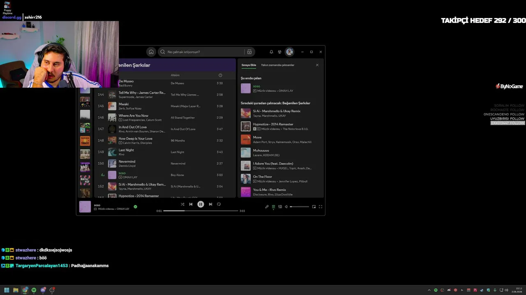Open the Windows Start menu
The height and width of the screenshot is (295, 526).
[x=7, y=290]
